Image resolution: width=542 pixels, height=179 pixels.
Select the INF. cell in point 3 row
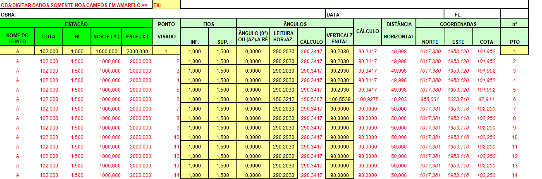click(x=194, y=71)
